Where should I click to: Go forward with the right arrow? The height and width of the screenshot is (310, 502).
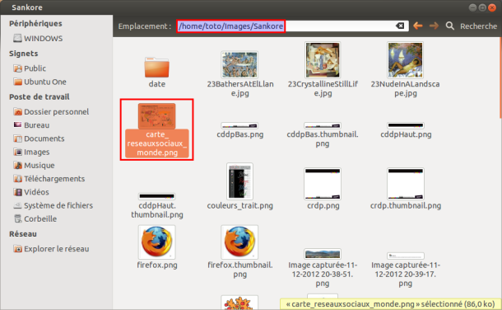coord(434,26)
